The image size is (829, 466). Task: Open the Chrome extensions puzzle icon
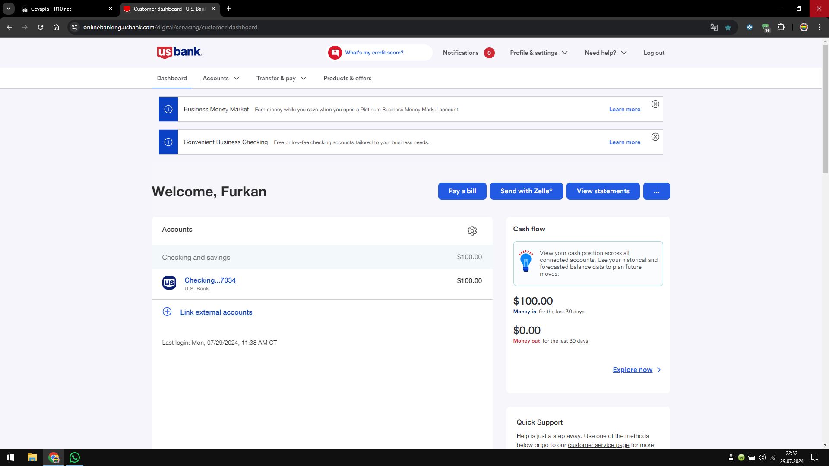click(x=781, y=27)
